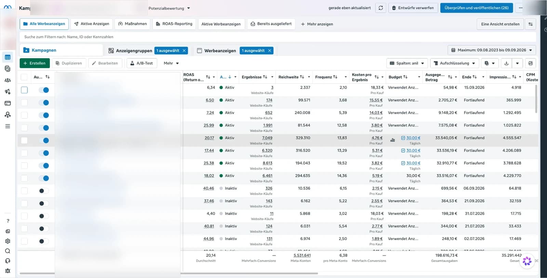Click the green Erstellen button
547x278 pixels.
point(35,63)
